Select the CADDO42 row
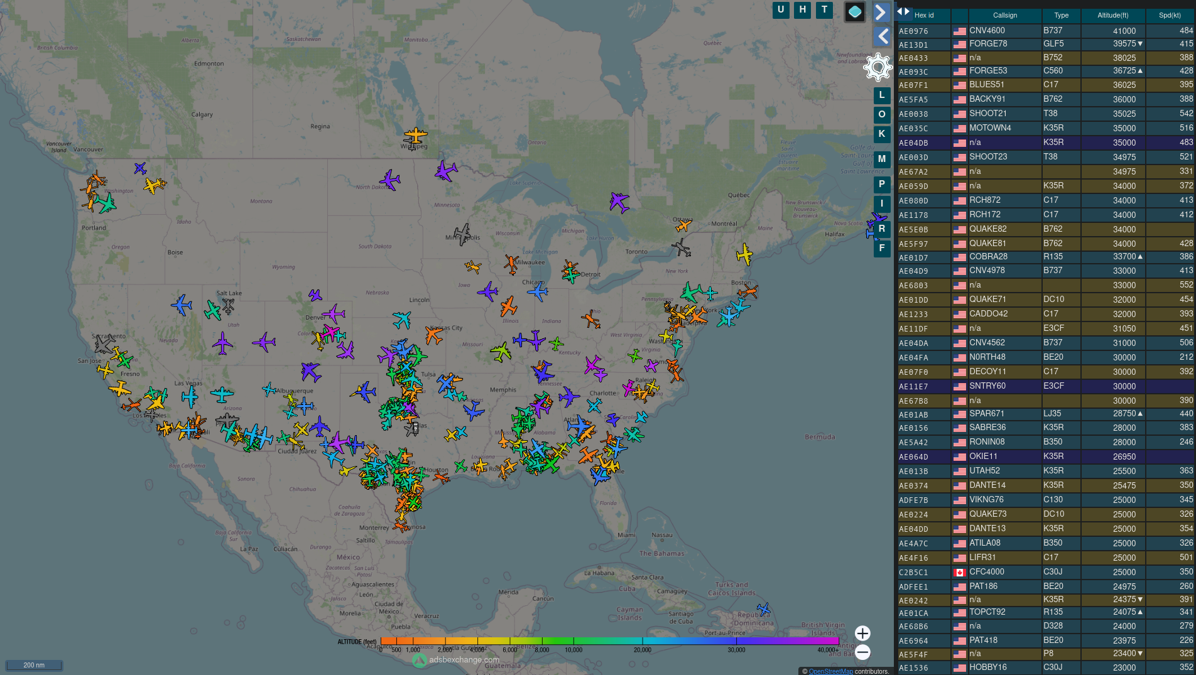 coord(1046,314)
